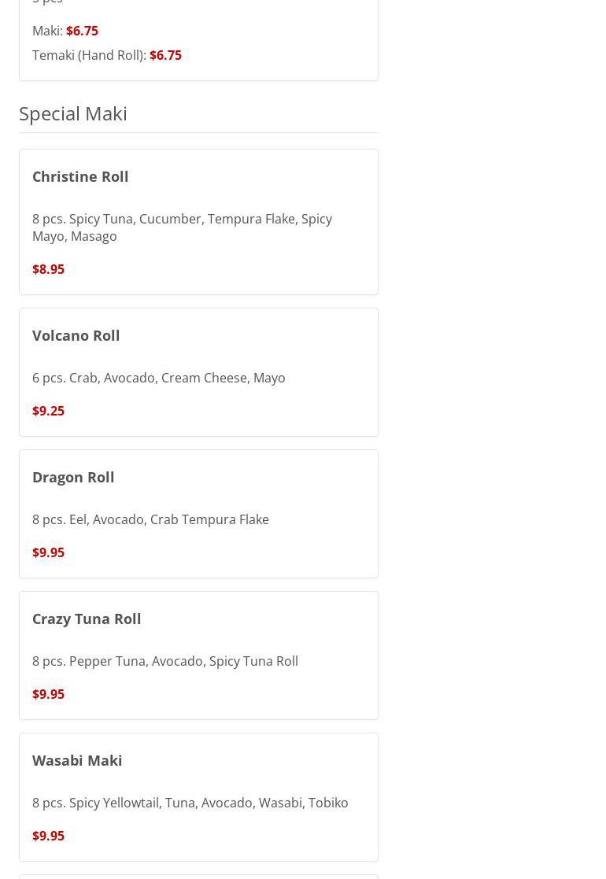Viewport: 606px width, 879px height.
Task: Click the Christine Roll ingredients description
Action: [x=182, y=227]
